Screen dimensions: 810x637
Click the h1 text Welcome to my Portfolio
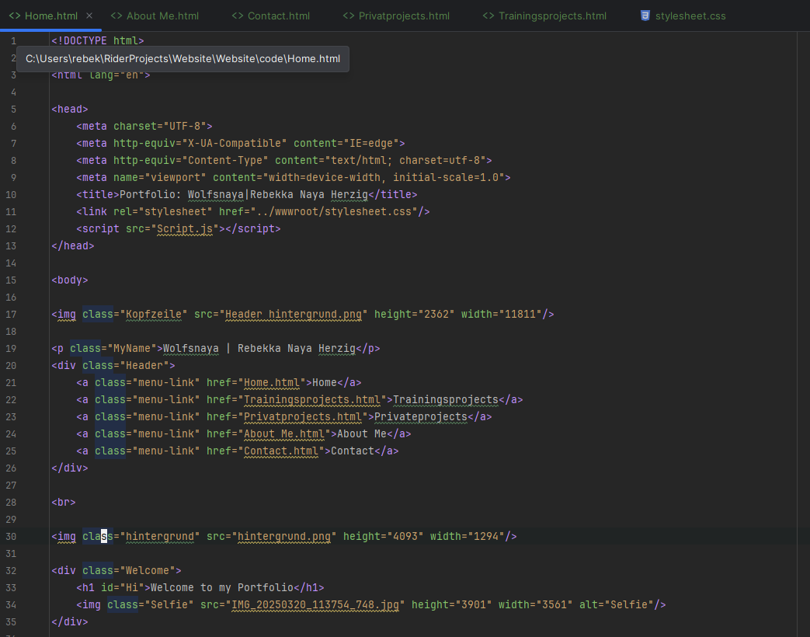tap(222, 587)
